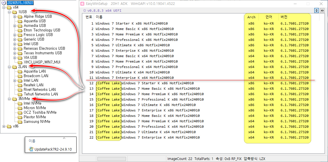This screenshot has width=328, height=162.
Task: Sort by the 버전 column header
Action: (285, 17)
